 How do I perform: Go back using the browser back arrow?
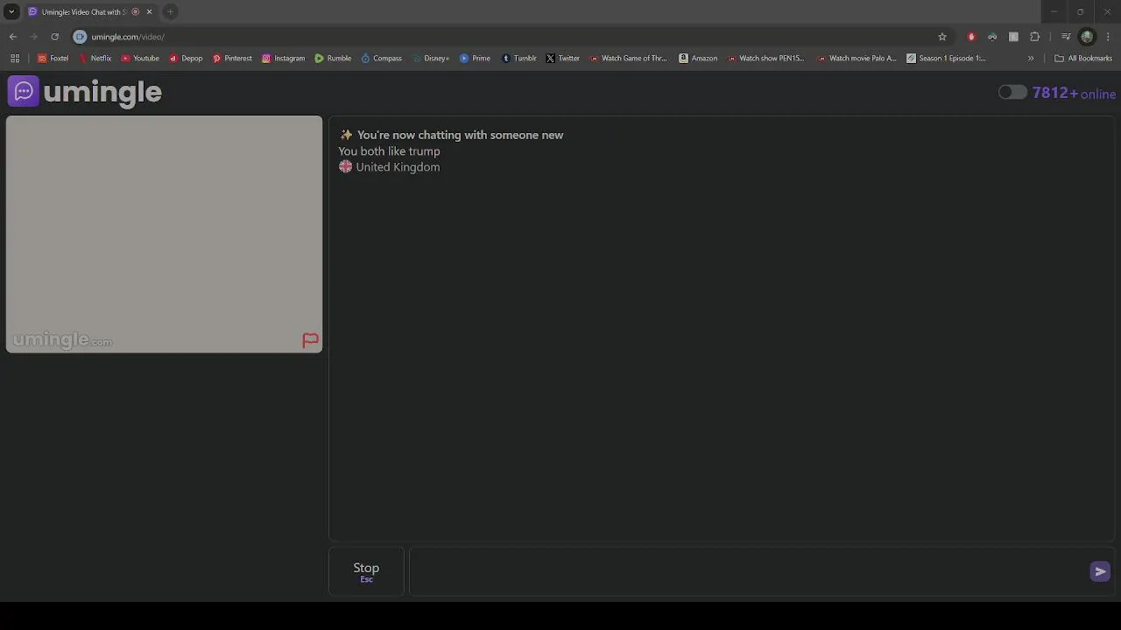13,37
